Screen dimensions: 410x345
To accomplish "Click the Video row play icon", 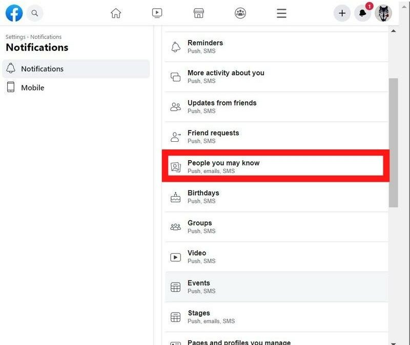I will coord(176,257).
